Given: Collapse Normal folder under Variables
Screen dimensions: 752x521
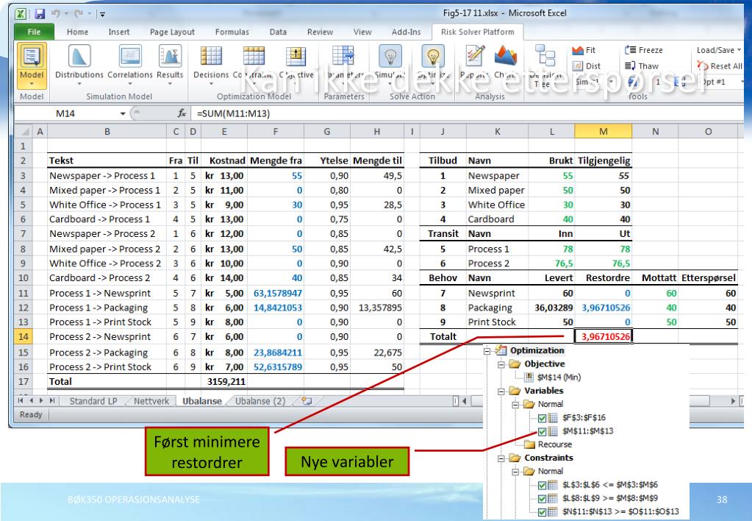Looking at the screenshot, I should pyautogui.click(x=515, y=404).
